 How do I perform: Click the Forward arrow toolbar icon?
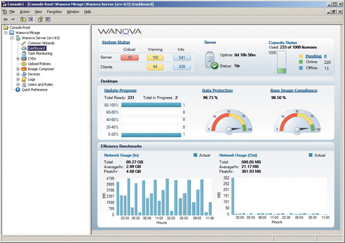13,19
